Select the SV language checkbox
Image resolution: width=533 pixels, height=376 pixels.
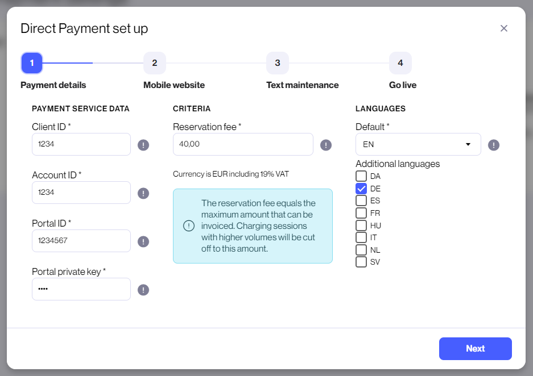click(361, 262)
